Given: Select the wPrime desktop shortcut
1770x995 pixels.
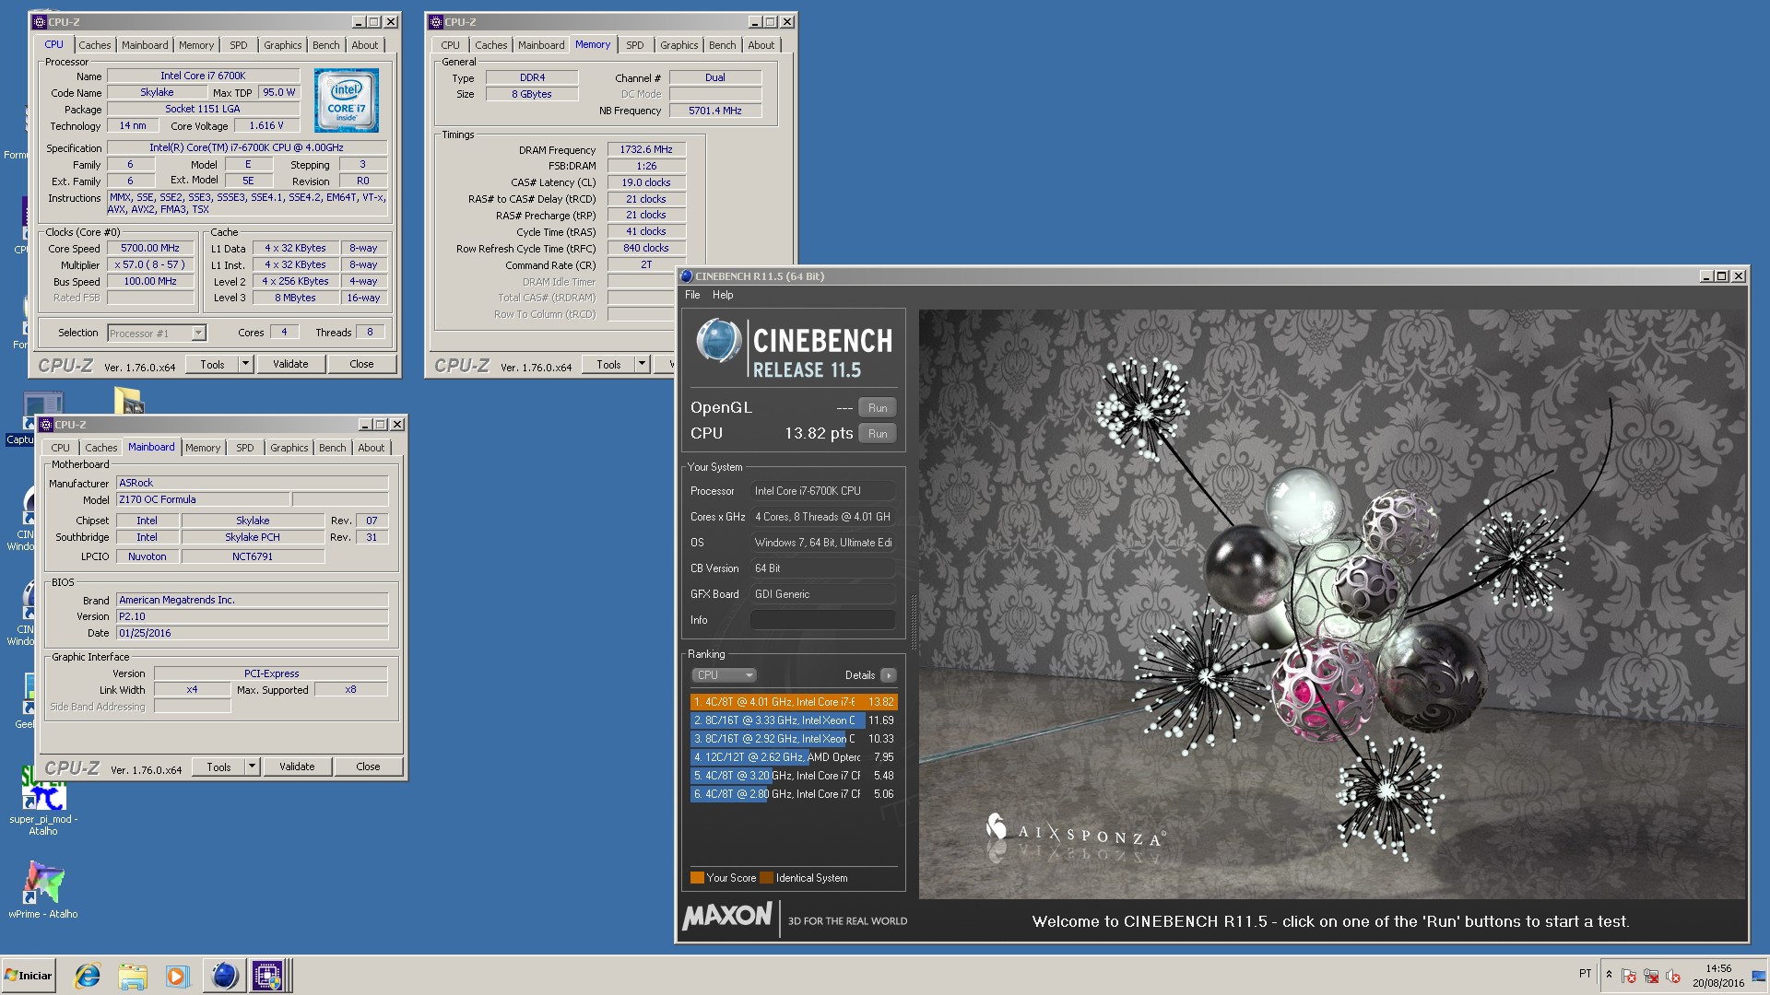Looking at the screenshot, I should point(43,889).
